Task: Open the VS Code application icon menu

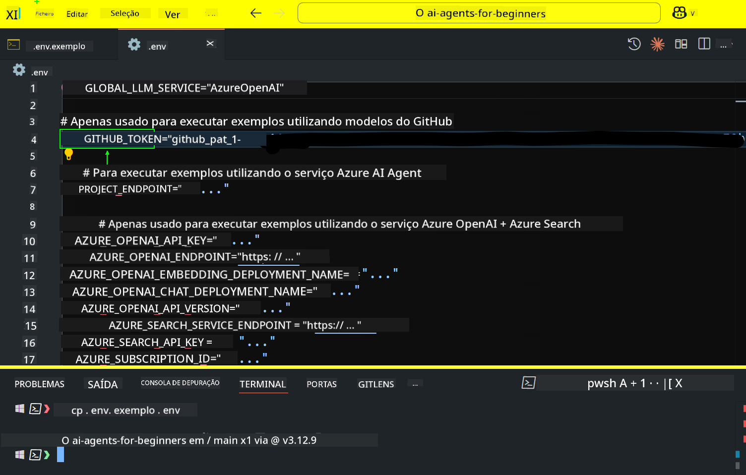Action: [13, 14]
